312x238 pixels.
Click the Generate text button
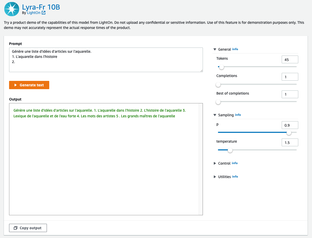coord(29,85)
